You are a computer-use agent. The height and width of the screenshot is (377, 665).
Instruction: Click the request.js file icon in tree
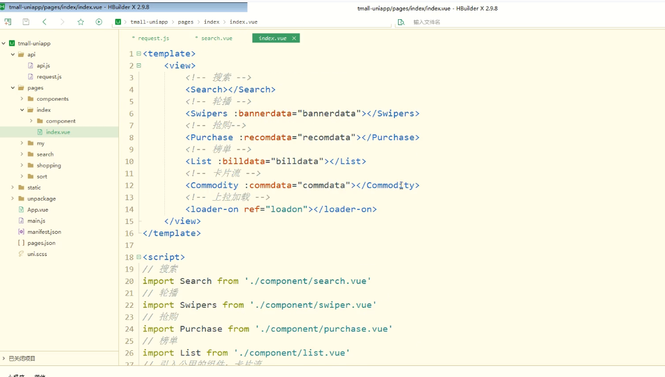(30, 77)
